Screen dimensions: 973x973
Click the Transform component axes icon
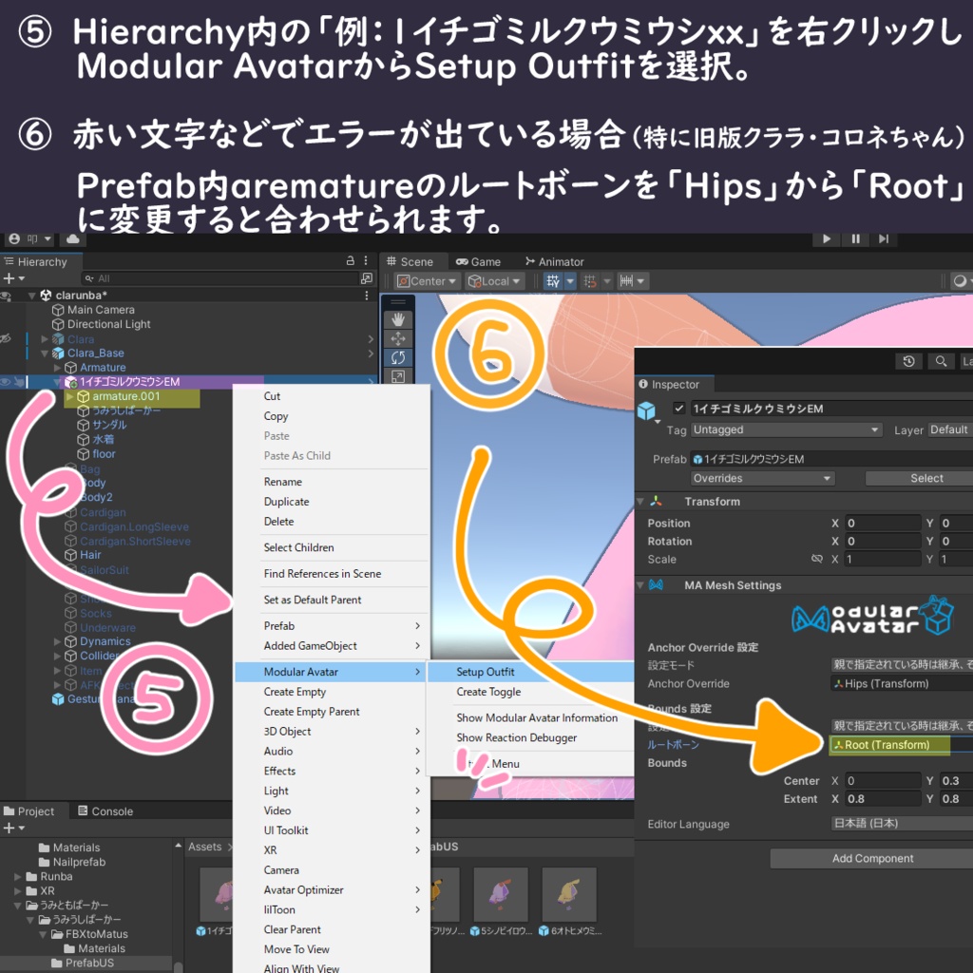click(x=656, y=502)
